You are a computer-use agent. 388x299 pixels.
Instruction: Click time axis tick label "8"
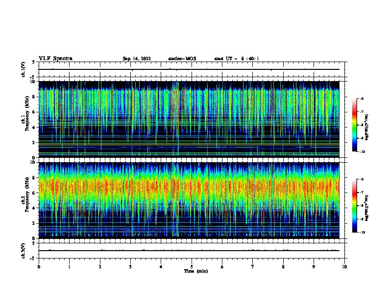pyautogui.click(x=283, y=267)
